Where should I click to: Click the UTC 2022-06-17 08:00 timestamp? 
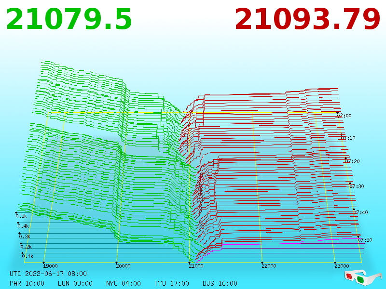(x=48, y=274)
